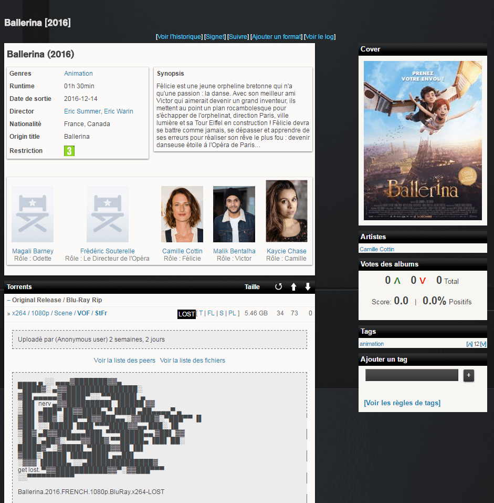The width and height of the screenshot is (494, 503).
Task: Open Malik Bentalha name link
Action: click(x=234, y=251)
